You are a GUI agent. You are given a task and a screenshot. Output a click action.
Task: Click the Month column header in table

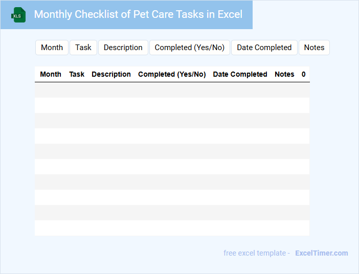(51, 74)
